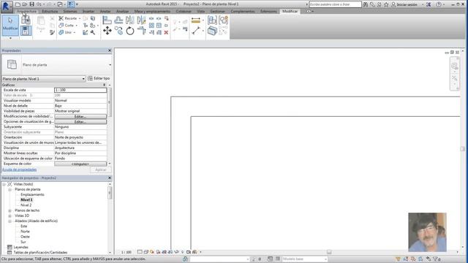Select Emplazamiento in the project browser
This screenshot has width=468, height=263.
click(x=32, y=195)
